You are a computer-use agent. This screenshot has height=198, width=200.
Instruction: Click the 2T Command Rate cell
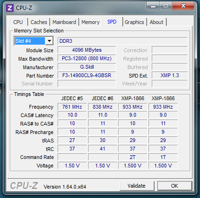pyautogui.click(x=133, y=157)
